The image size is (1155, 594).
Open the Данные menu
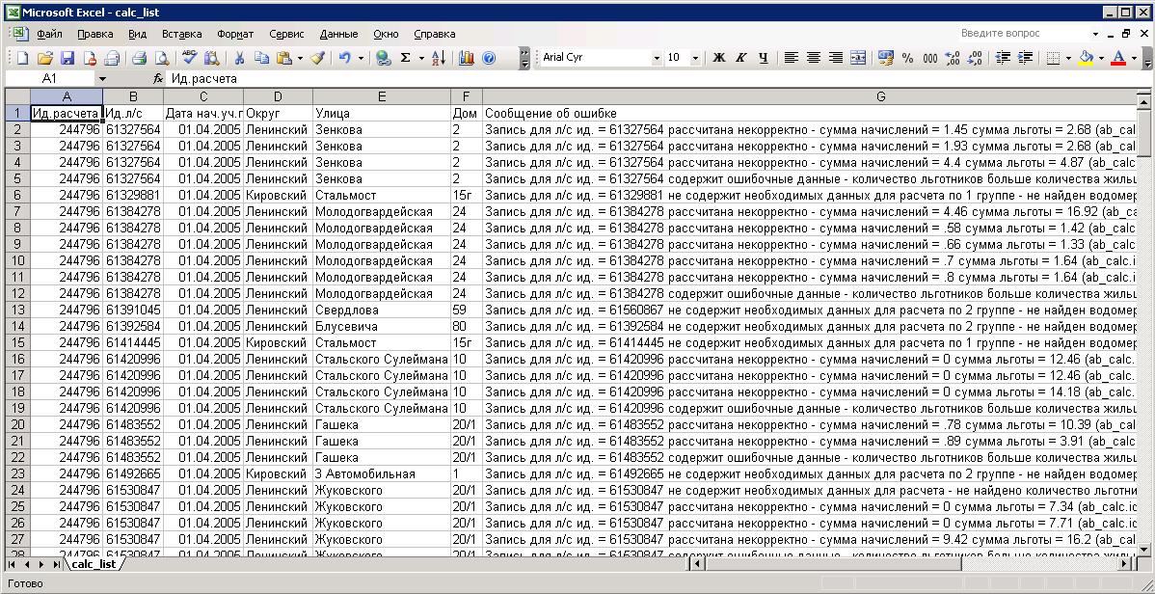[338, 34]
